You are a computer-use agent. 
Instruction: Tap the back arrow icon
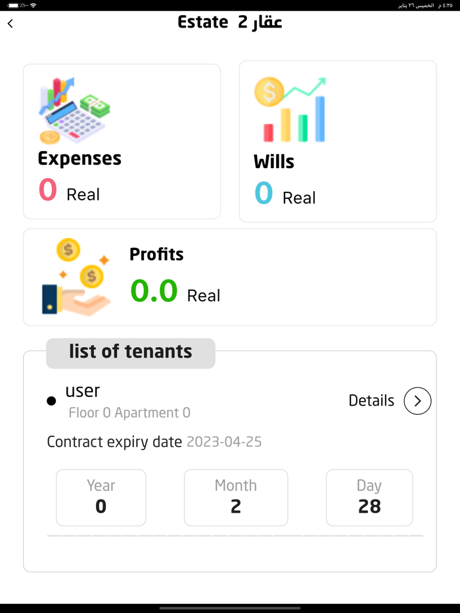tap(11, 24)
